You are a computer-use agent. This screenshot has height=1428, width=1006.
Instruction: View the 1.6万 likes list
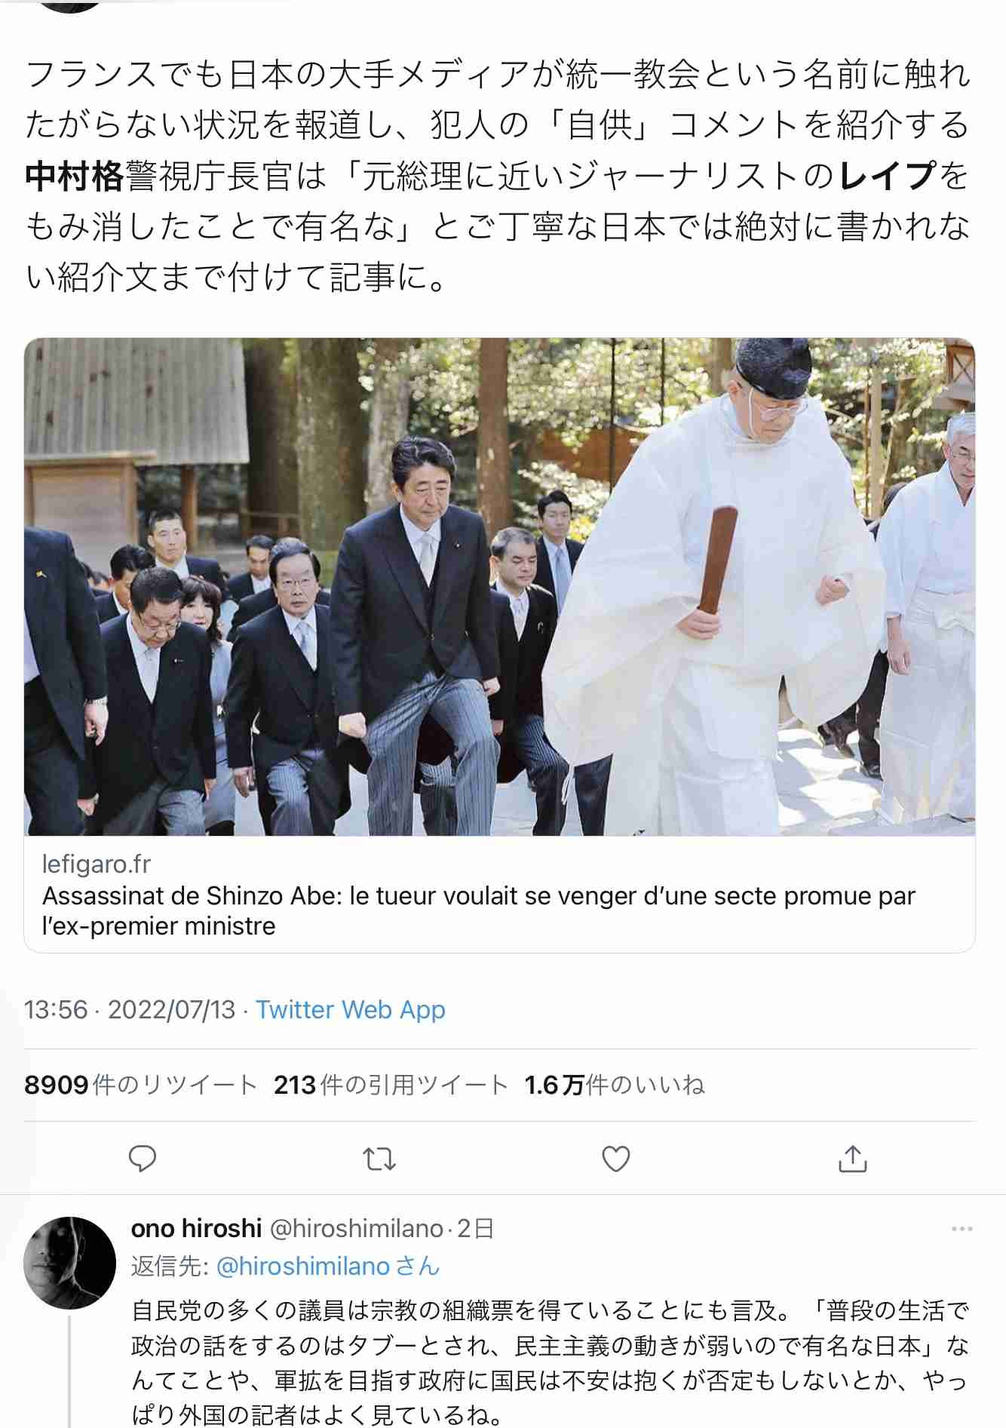coord(614,1085)
